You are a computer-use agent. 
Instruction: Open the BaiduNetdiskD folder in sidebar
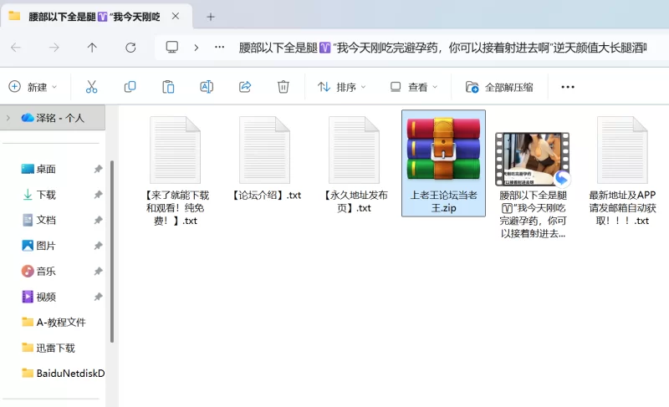click(x=64, y=373)
